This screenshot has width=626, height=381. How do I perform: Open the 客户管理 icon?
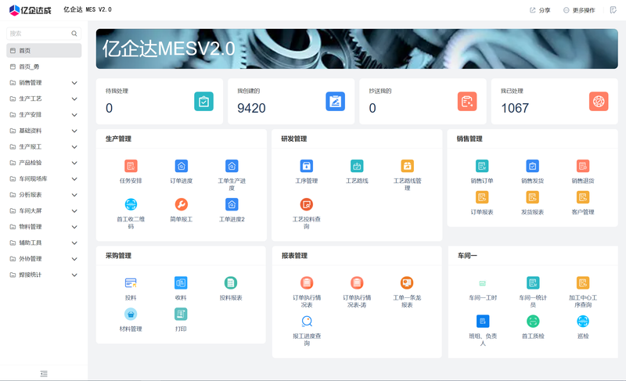point(582,197)
